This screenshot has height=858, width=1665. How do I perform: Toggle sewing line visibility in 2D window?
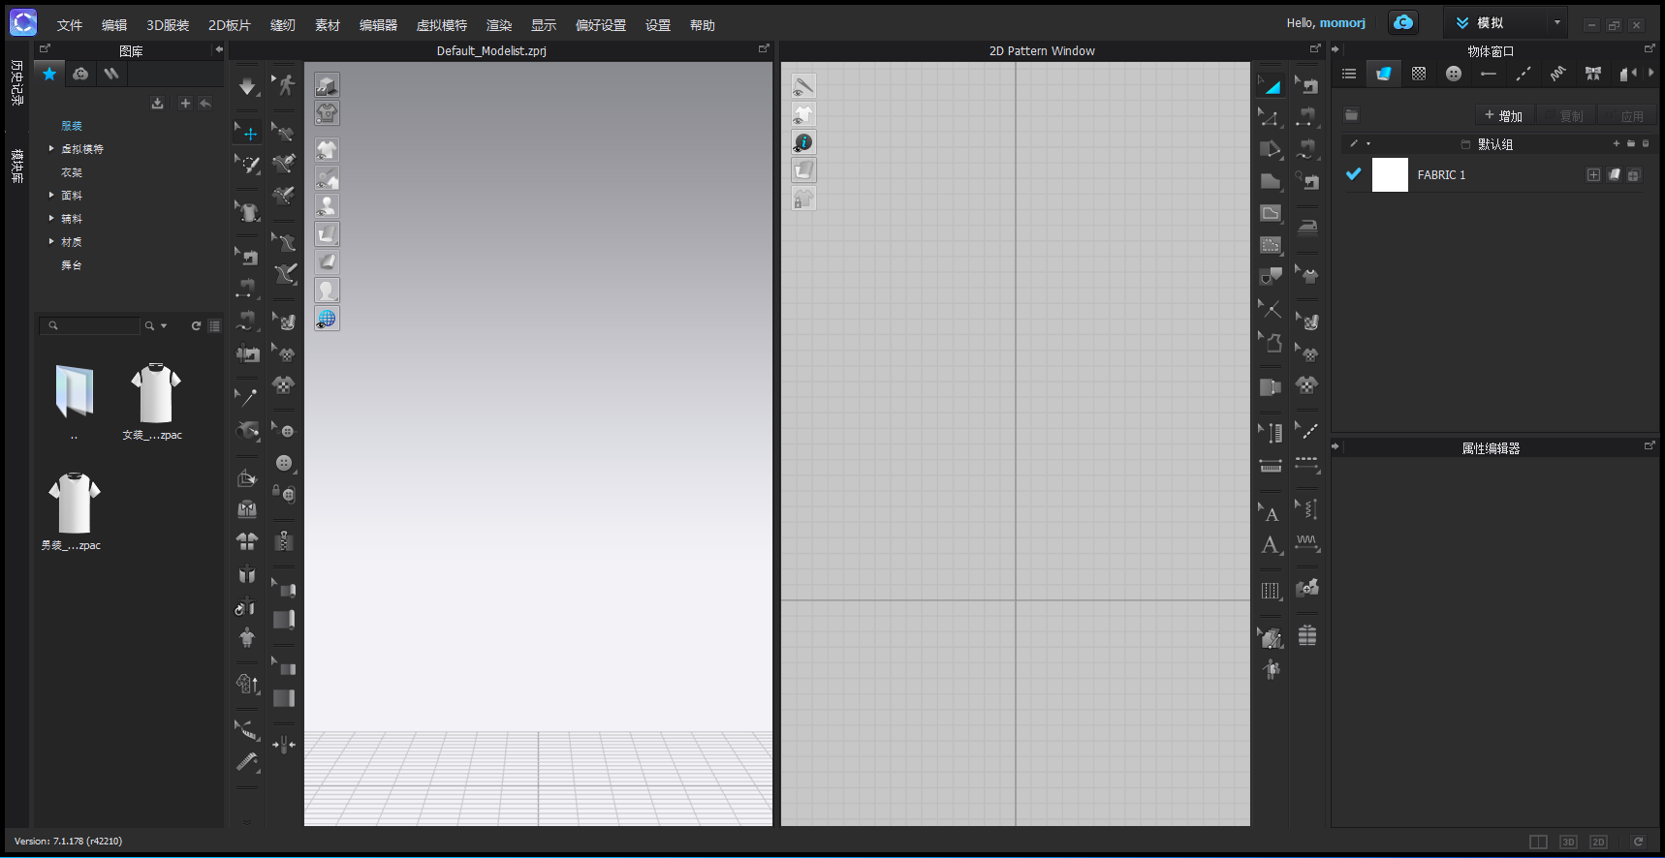coord(803,86)
